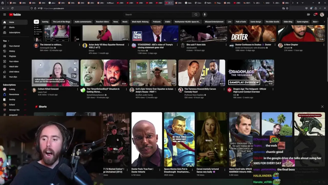
Task: Expand the You section chevron
Action: 8,41
